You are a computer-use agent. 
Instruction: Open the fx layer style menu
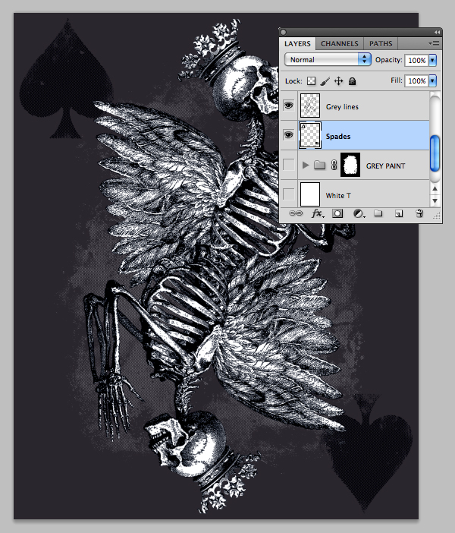point(318,213)
